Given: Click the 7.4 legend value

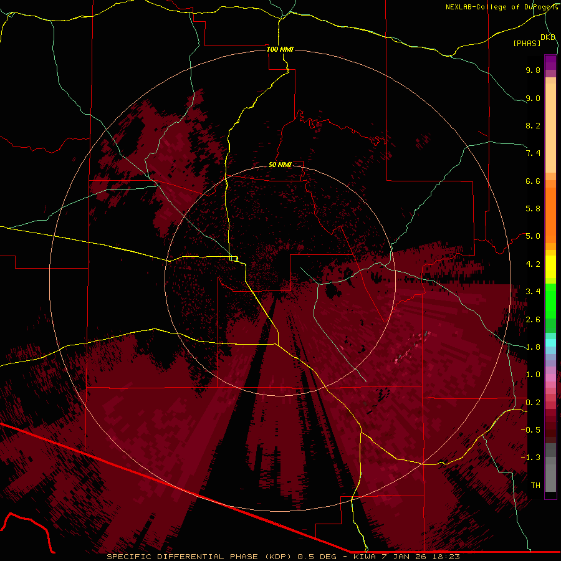Looking at the screenshot, I should click(x=533, y=153).
